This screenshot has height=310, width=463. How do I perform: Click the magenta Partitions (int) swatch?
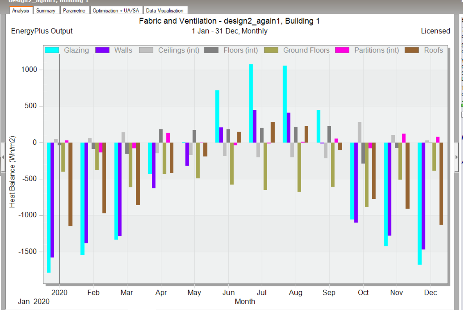tap(342, 50)
